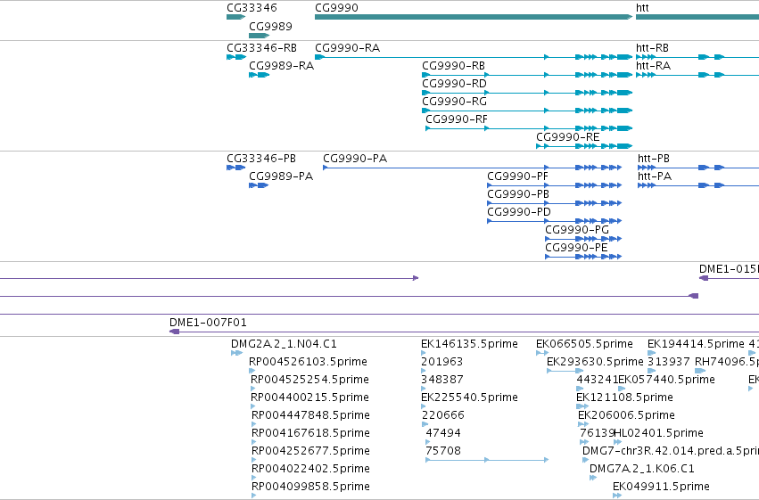The height and width of the screenshot is (500, 759).
Task: Select protein CG9989-PA
Action: [259, 185]
